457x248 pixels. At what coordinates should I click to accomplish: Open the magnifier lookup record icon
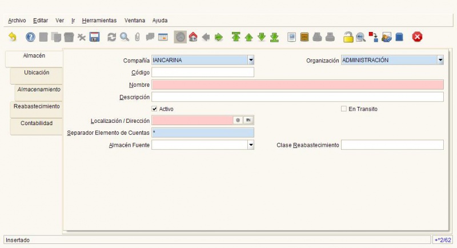tap(124, 37)
